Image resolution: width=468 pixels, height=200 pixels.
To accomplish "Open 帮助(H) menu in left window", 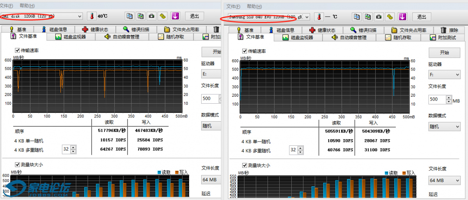I will [27, 6].
